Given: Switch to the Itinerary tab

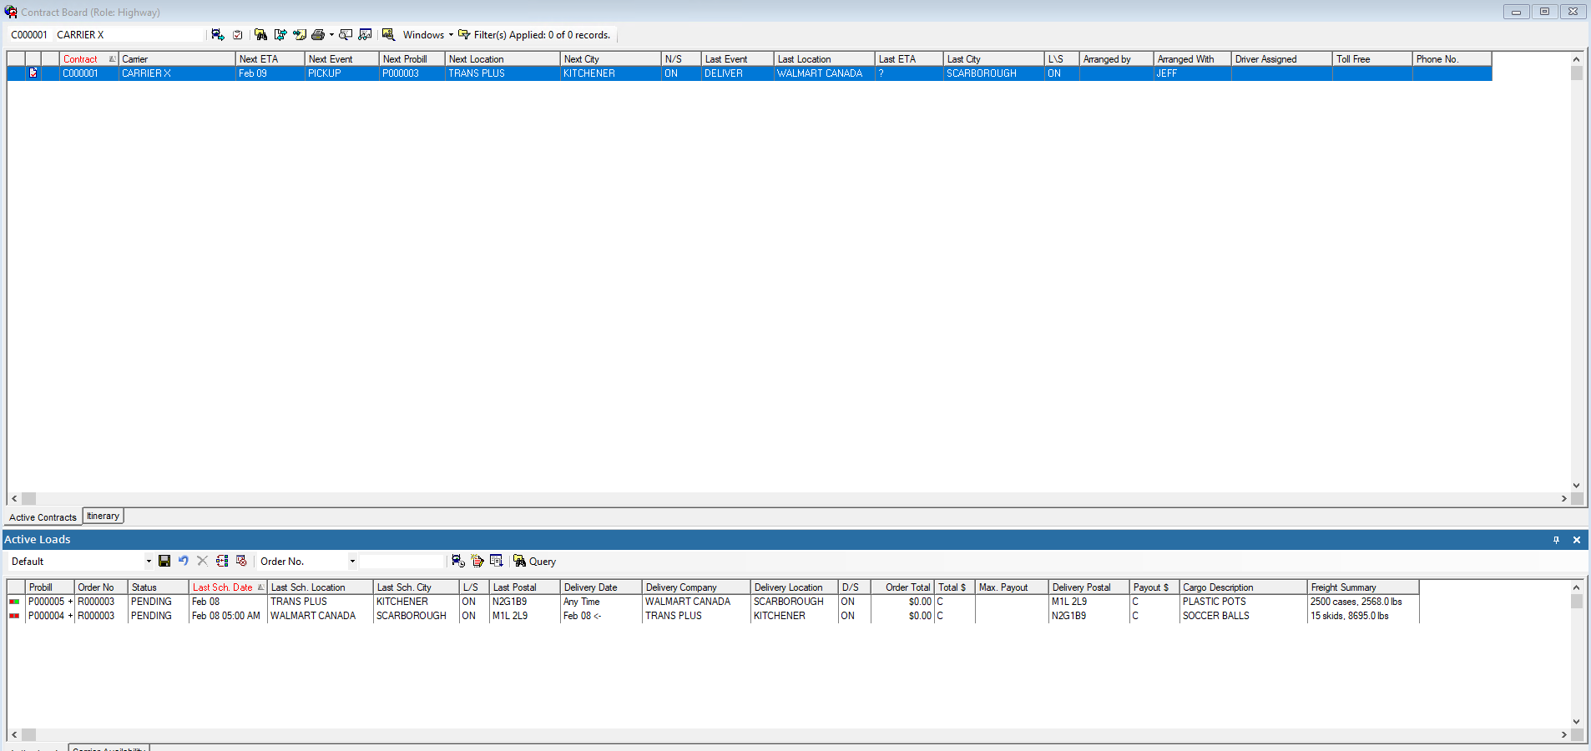Looking at the screenshot, I should (102, 516).
